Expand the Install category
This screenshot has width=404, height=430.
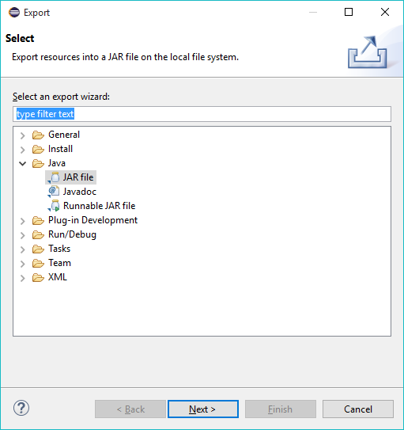[23, 150]
